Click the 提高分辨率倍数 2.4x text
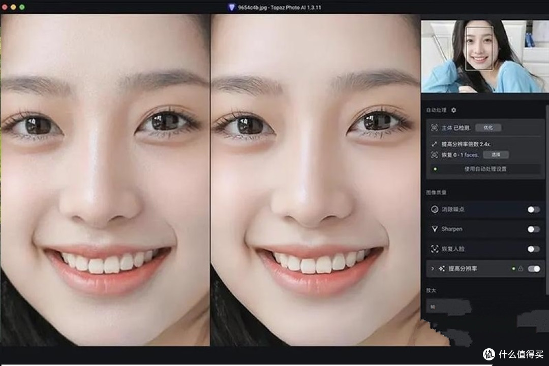549x366 pixels. (466, 144)
